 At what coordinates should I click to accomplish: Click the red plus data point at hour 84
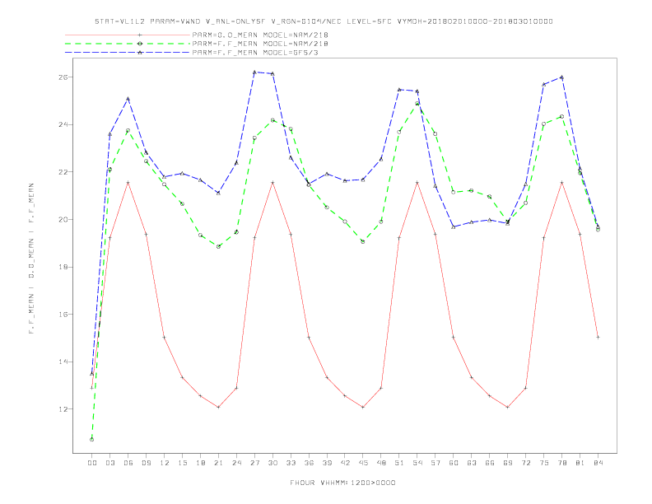pos(598,338)
